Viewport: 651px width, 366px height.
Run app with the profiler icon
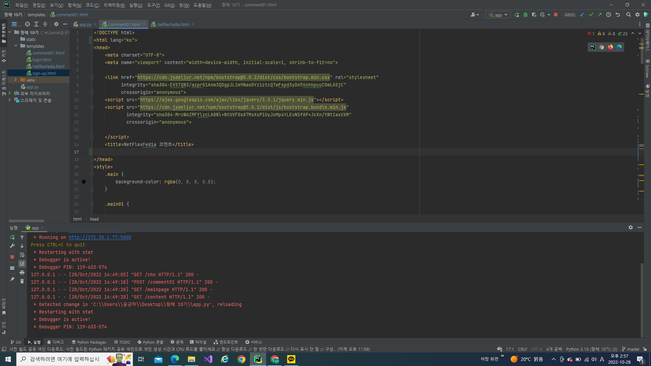click(542, 15)
